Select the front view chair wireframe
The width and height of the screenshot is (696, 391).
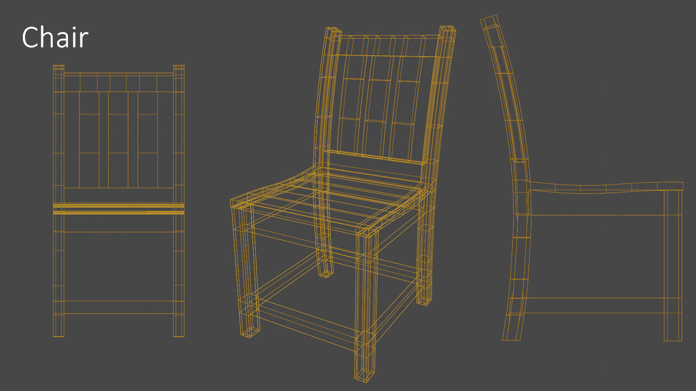tap(119, 201)
